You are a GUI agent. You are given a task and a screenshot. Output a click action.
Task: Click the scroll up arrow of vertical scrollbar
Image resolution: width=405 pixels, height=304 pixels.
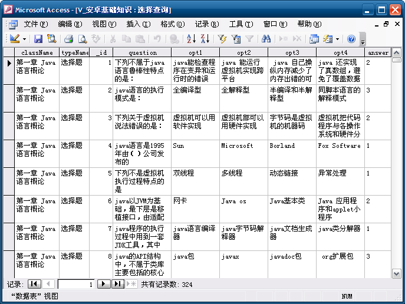coord(397,53)
